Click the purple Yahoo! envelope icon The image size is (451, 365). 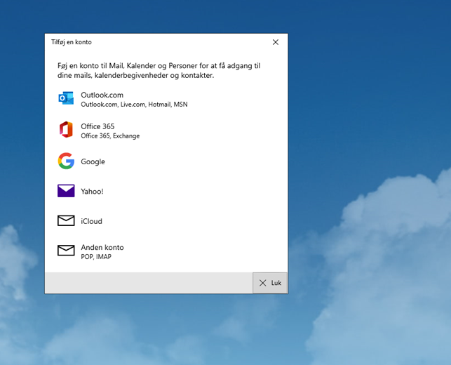click(x=66, y=191)
